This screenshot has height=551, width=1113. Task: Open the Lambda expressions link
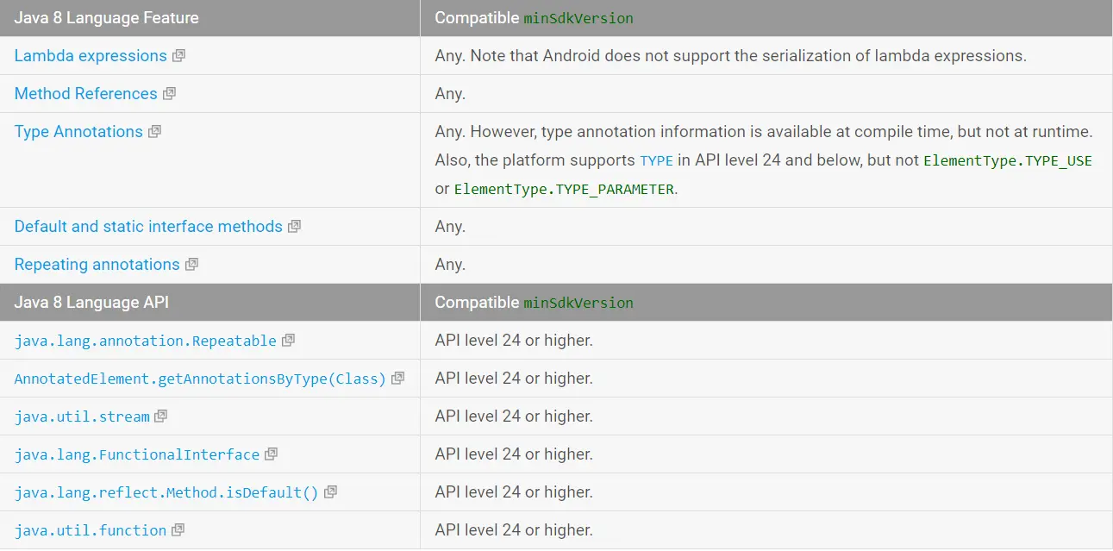point(91,56)
